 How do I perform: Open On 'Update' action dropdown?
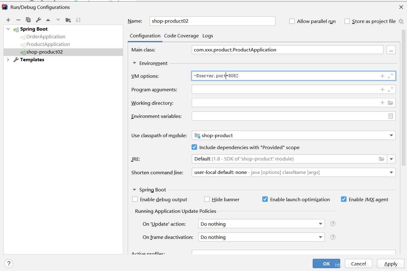261,224
